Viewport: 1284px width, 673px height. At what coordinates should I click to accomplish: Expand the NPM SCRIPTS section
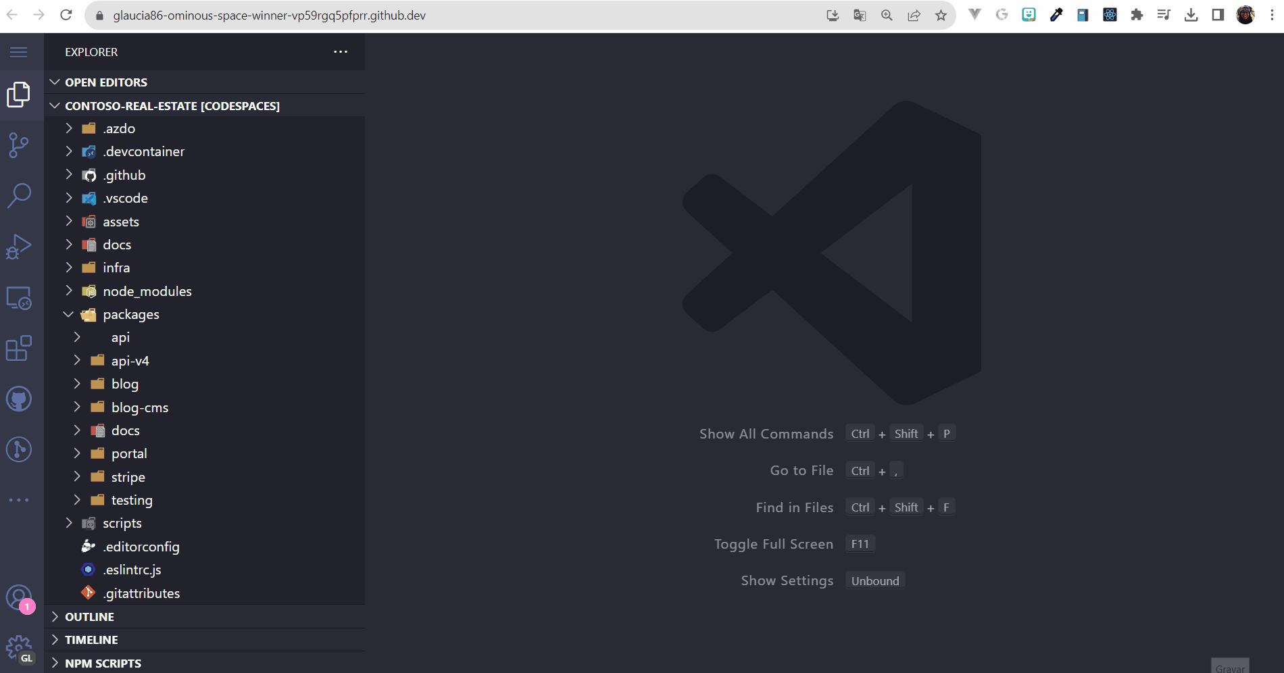204,663
